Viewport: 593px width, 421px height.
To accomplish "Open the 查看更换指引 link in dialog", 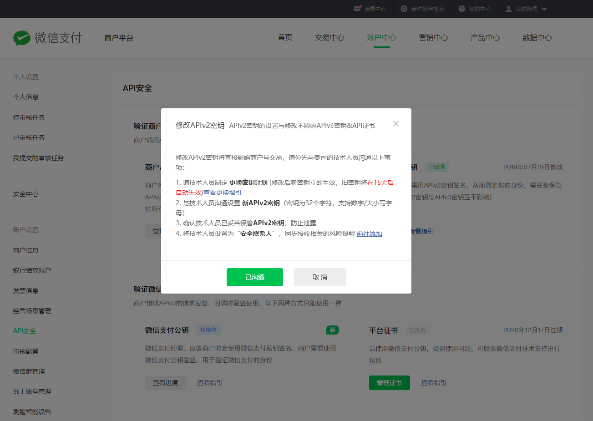I will click(x=223, y=193).
